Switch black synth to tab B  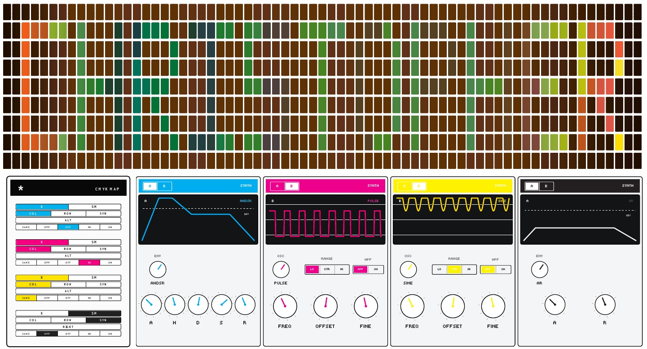point(546,186)
